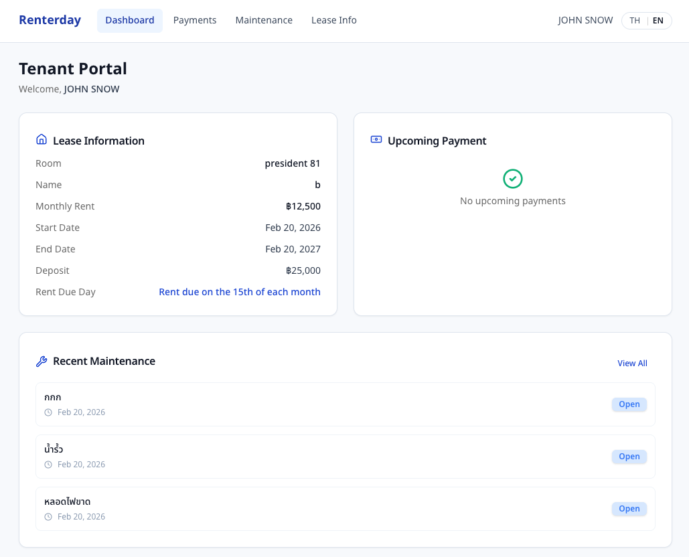
Task: Switch language to TH
Action: [635, 21]
